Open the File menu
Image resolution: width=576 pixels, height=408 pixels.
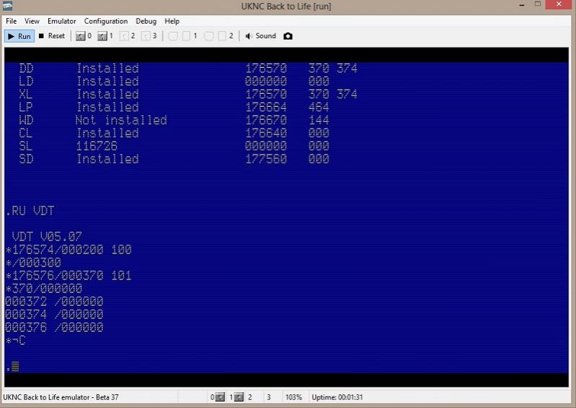pos(12,21)
